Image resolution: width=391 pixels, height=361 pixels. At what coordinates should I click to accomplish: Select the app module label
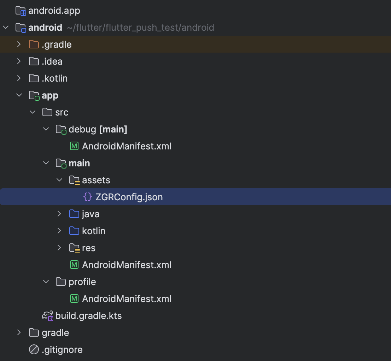(x=50, y=96)
